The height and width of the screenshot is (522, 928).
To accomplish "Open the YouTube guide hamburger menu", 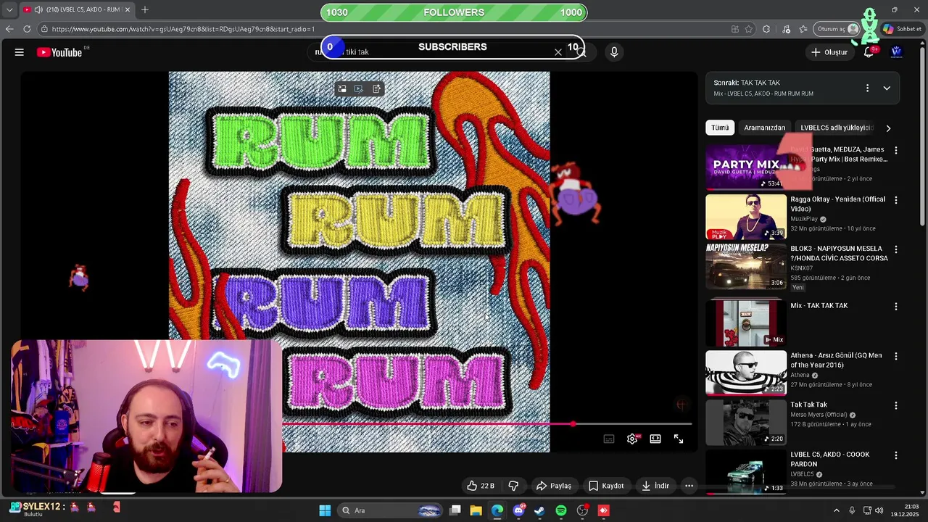I will click(20, 52).
